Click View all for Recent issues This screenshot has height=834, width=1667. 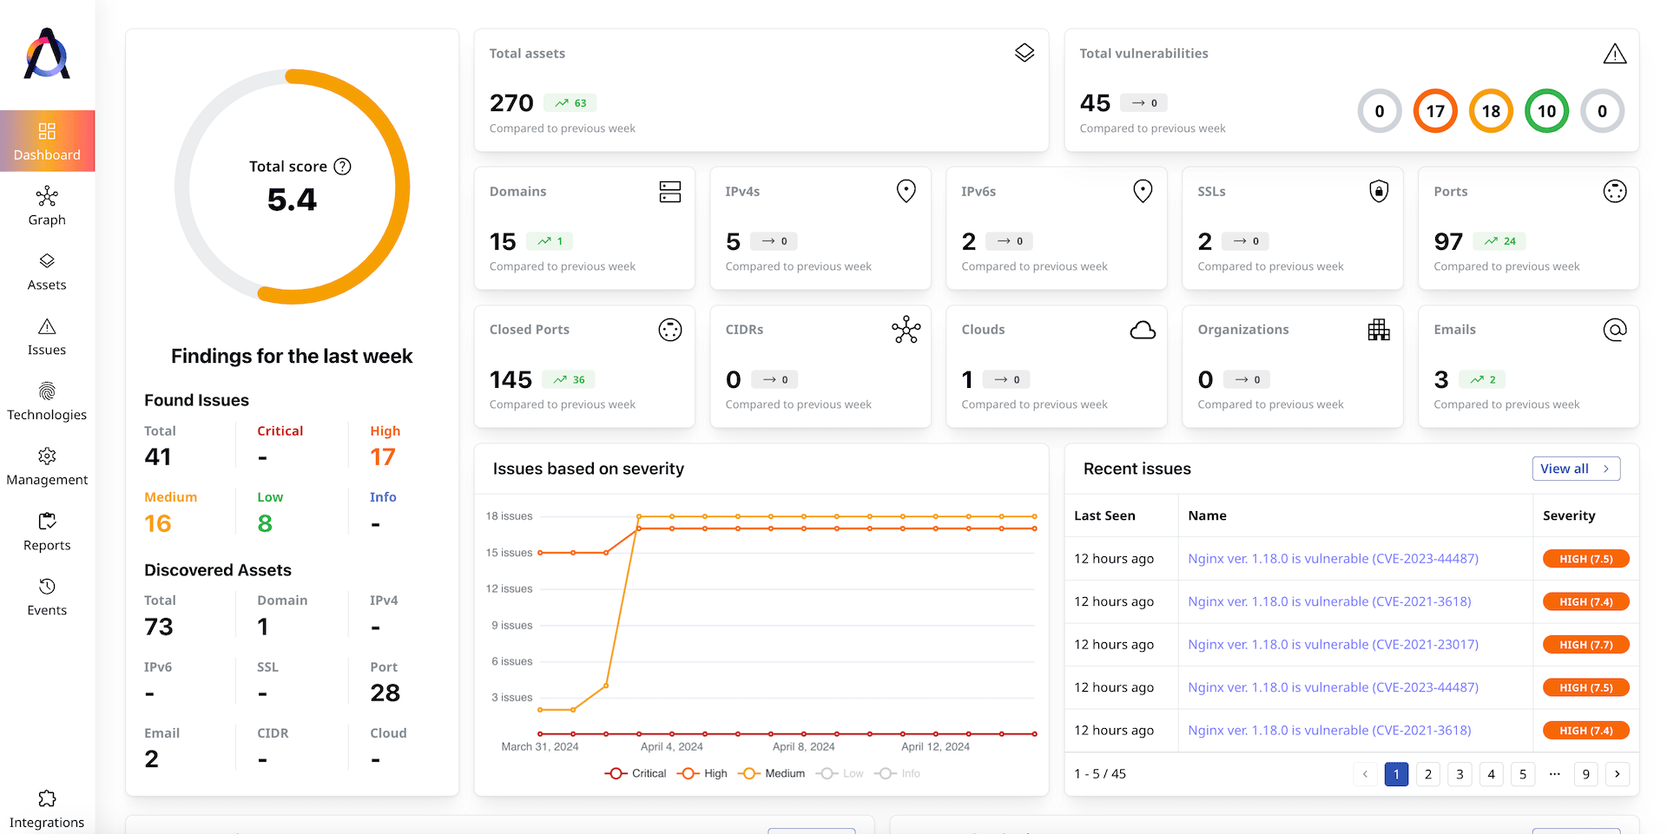[1576, 469]
